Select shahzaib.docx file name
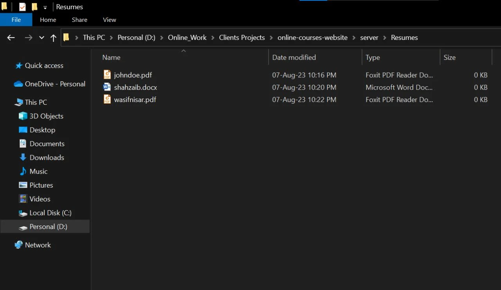 coord(135,87)
